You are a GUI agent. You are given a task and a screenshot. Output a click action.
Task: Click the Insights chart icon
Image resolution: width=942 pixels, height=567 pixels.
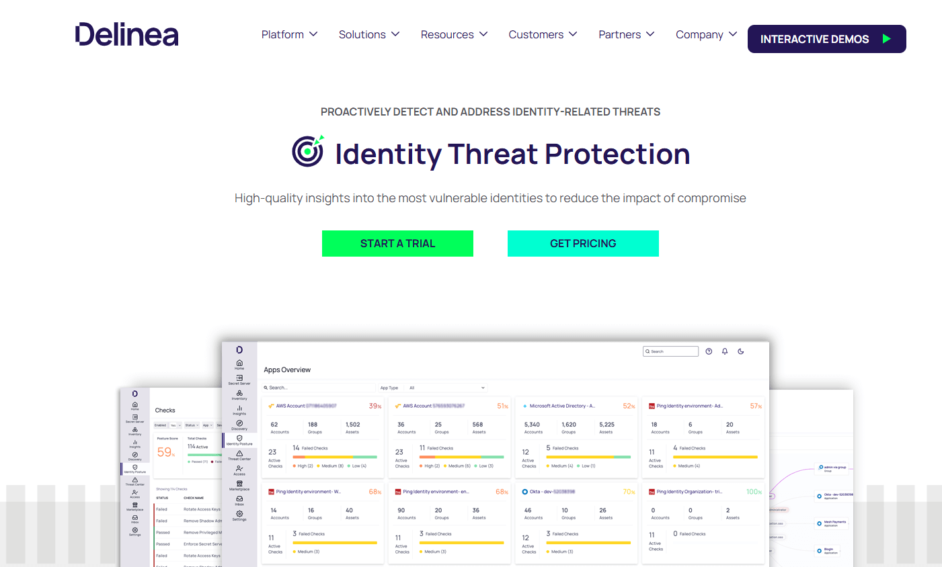(239, 408)
